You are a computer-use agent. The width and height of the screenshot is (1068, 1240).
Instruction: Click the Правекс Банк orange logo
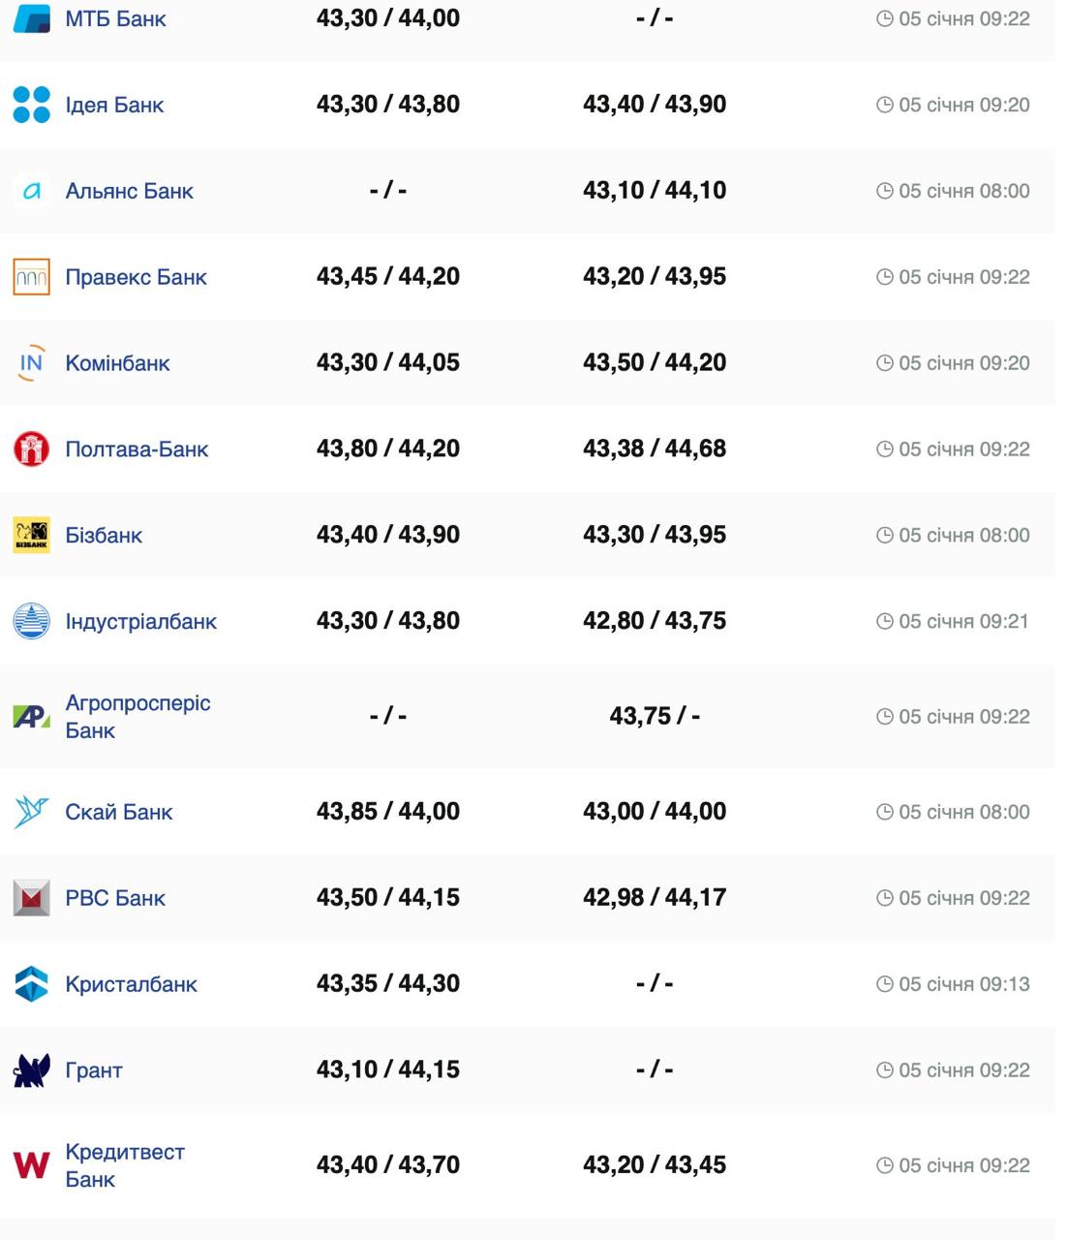(x=31, y=277)
